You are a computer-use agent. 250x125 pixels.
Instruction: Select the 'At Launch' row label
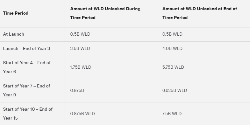14,34
